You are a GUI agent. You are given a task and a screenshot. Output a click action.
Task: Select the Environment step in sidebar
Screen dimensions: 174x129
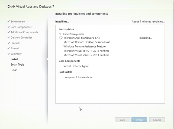(x=18, y=22)
